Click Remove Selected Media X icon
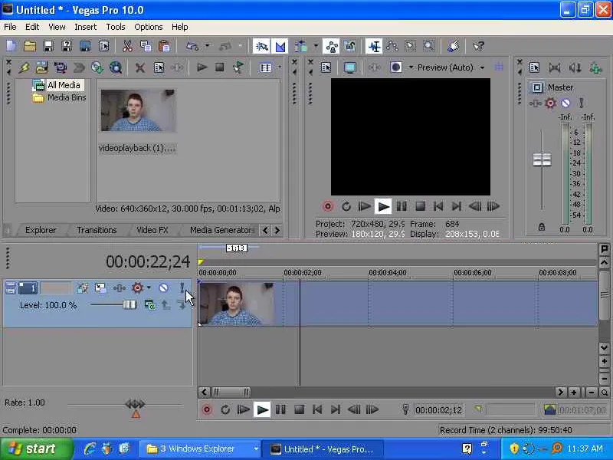This screenshot has width=613, height=460. tap(140, 67)
